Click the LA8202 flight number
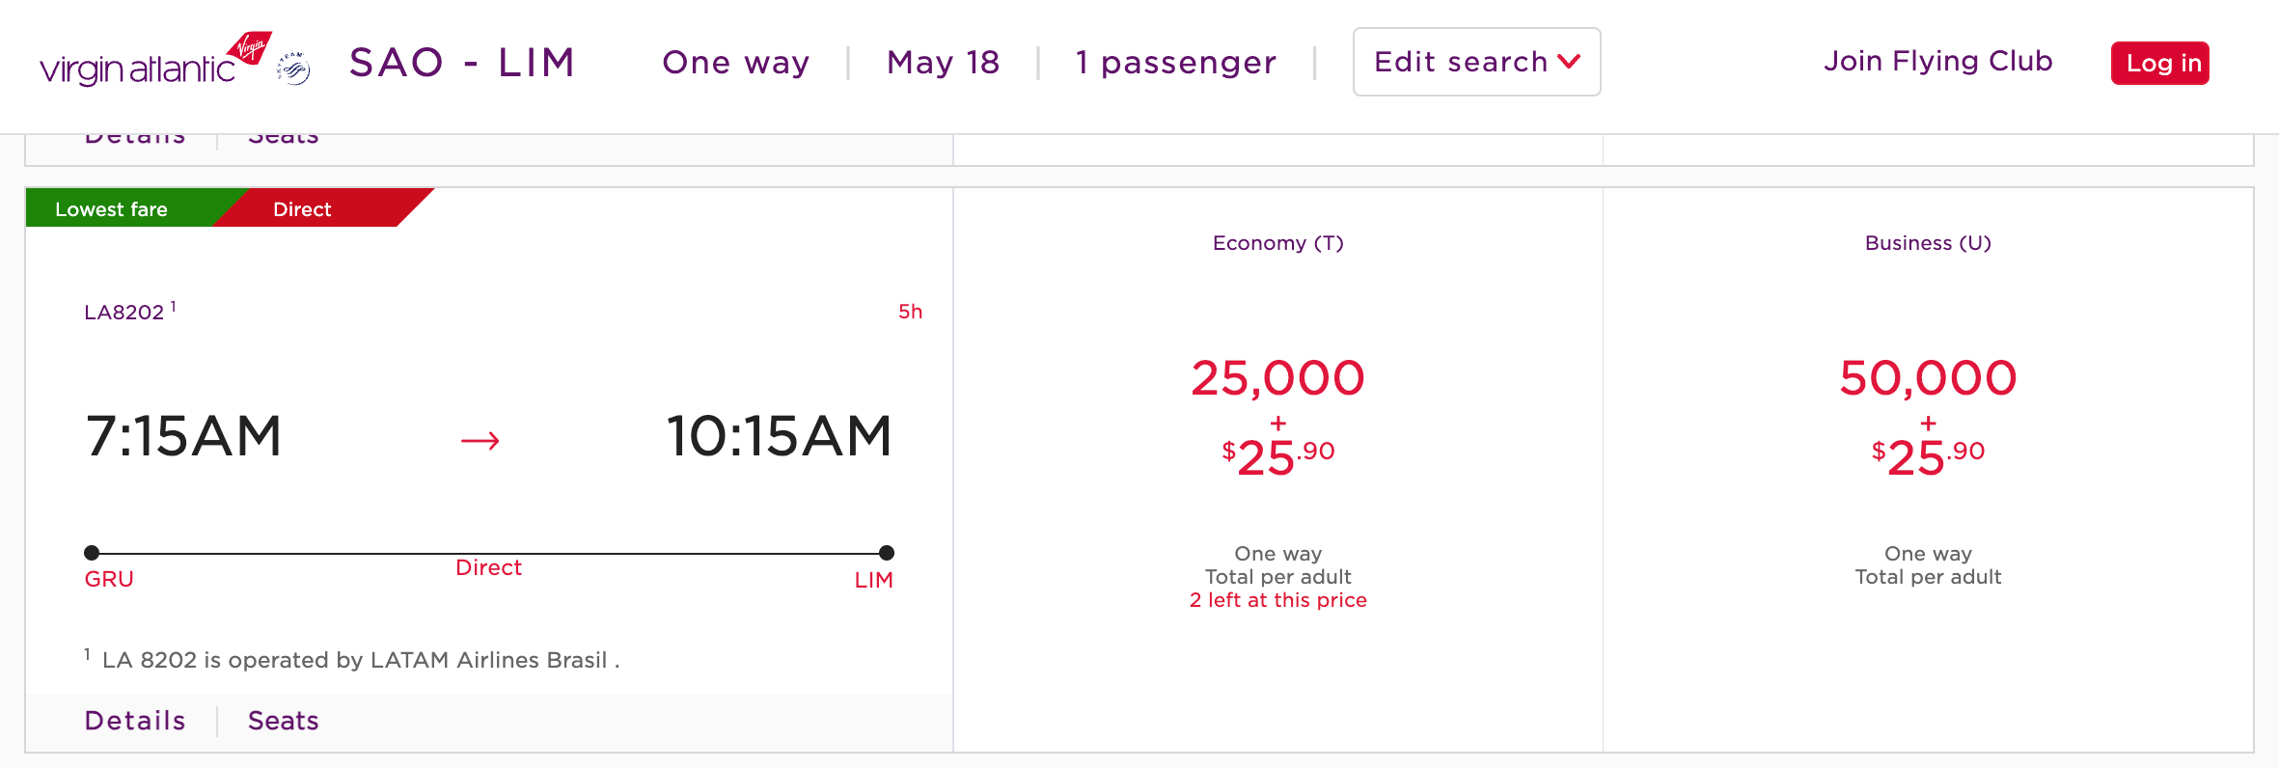The height and width of the screenshot is (768, 2279). (124, 313)
